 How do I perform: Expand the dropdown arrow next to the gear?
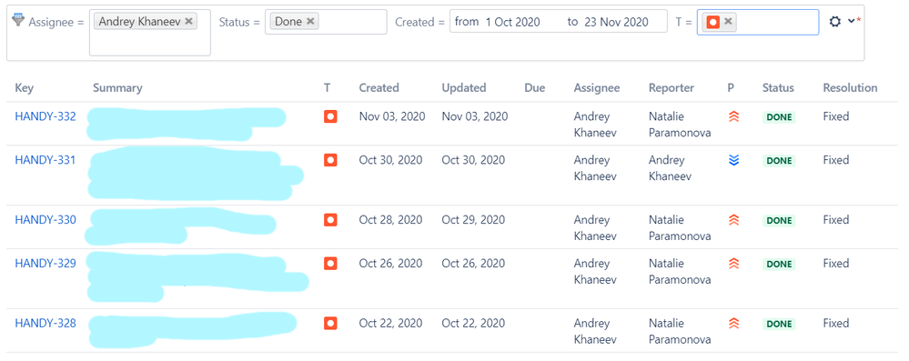[x=851, y=21]
